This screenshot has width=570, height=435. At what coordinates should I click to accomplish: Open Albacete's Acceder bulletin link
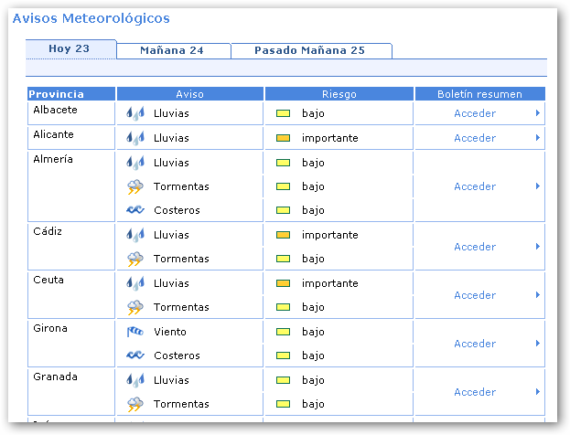point(475,114)
